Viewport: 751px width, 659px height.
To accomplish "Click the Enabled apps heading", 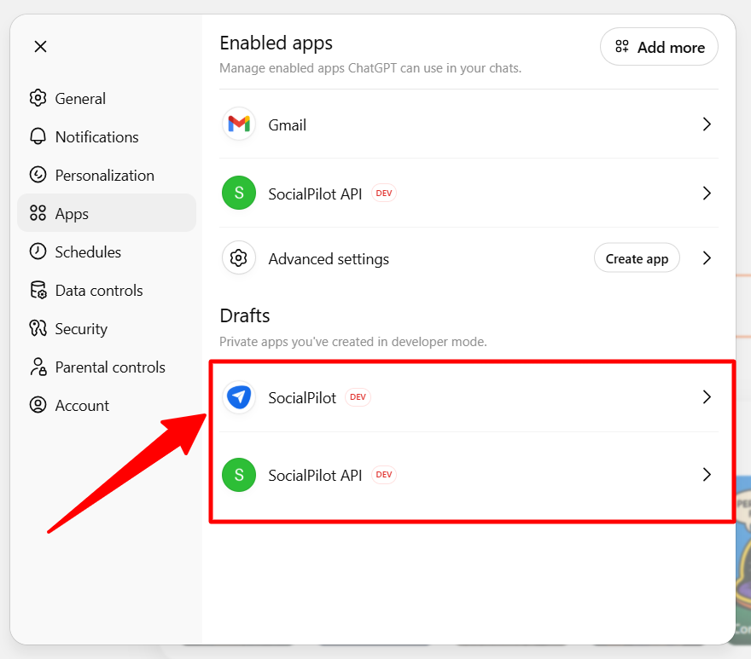I will (x=276, y=43).
